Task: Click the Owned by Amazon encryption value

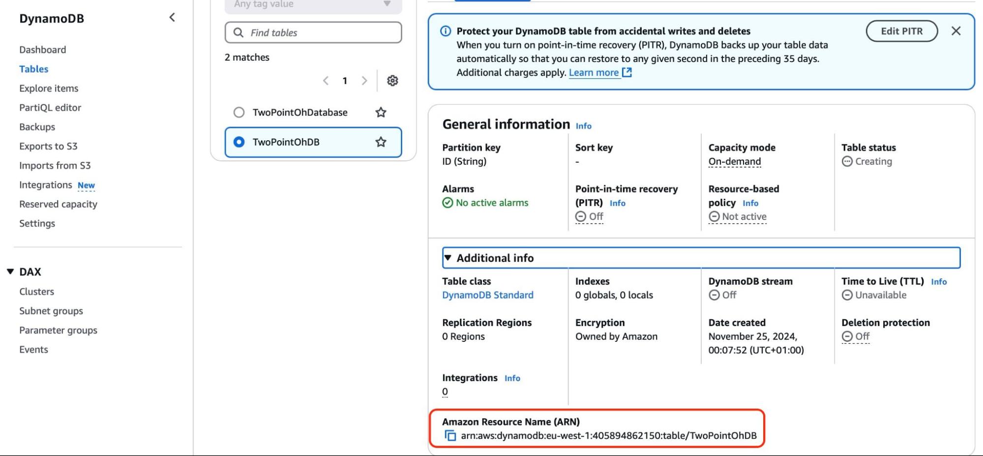Action: tap(616, 336)
